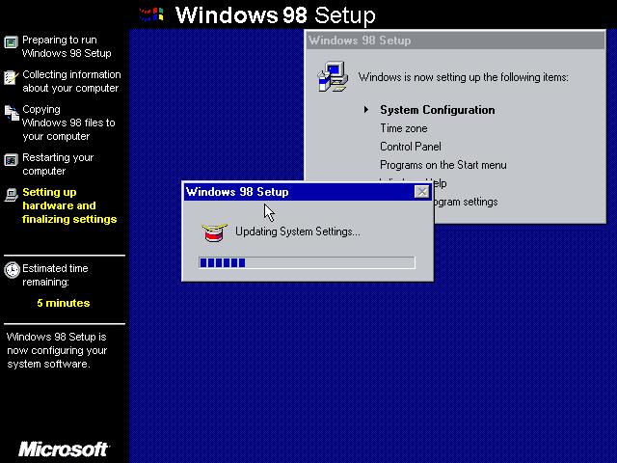Click 'Copying Windows 98 files' step text
This screenshot has width=617, height=463.
pos(68,123)
